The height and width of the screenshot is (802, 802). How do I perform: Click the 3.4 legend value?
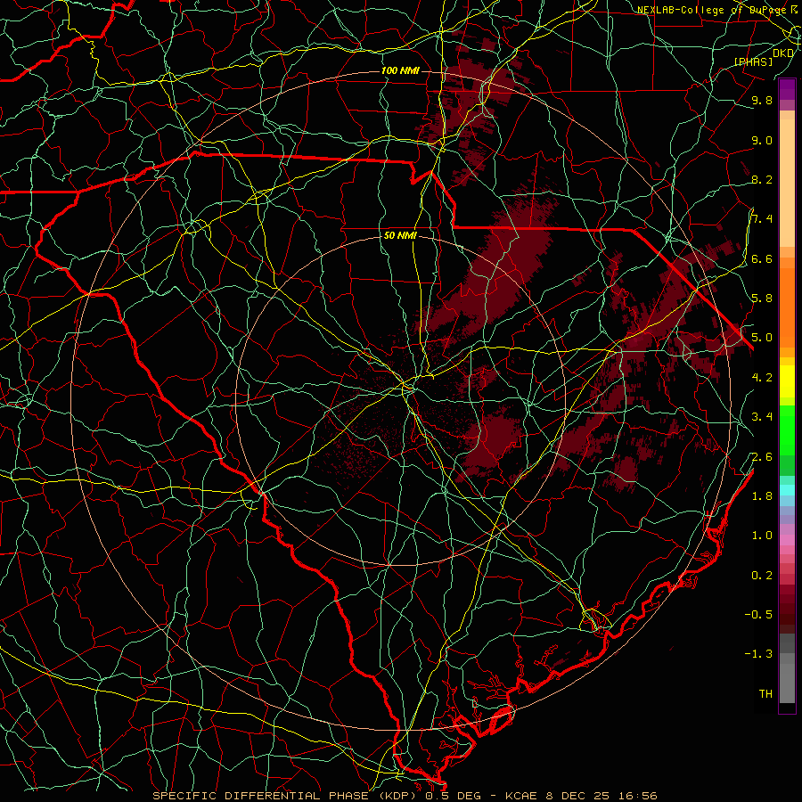tap(762, 417)
